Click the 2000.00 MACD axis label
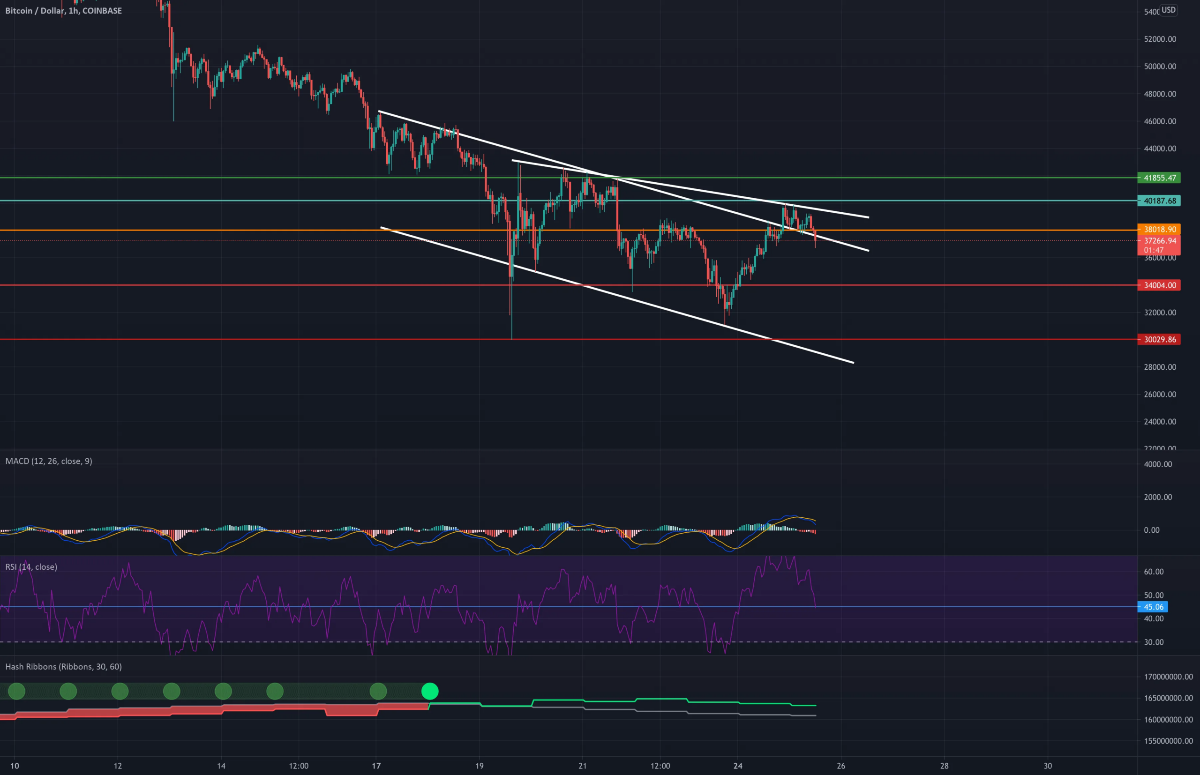Screen dimensions: 1200x775 click(1158, 497)
